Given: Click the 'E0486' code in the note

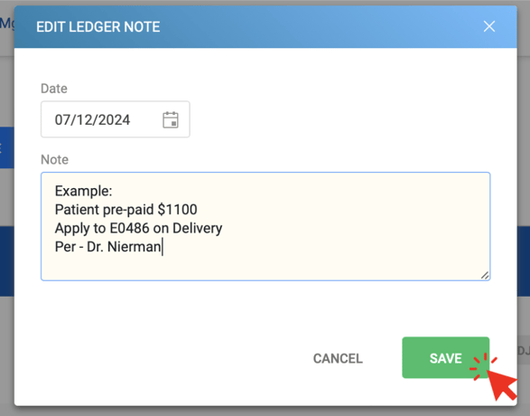Looking at the screenshot, I should point(129,228).
